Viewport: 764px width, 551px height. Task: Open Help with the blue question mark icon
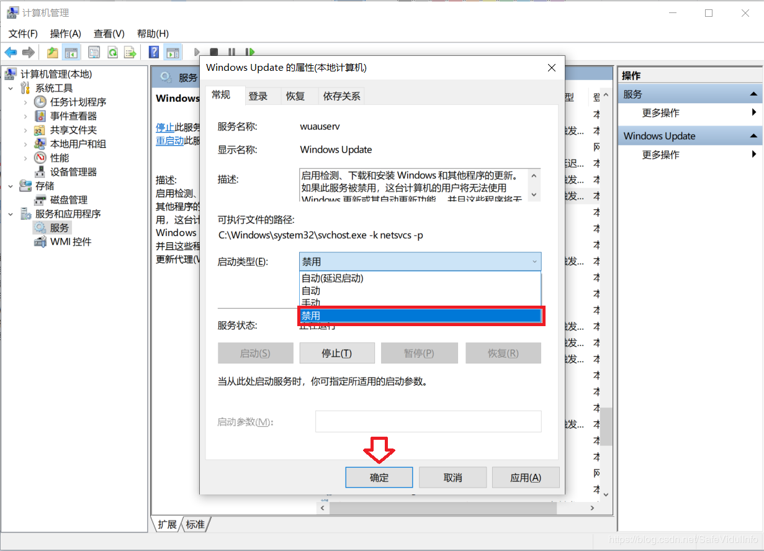click(154, 52)
